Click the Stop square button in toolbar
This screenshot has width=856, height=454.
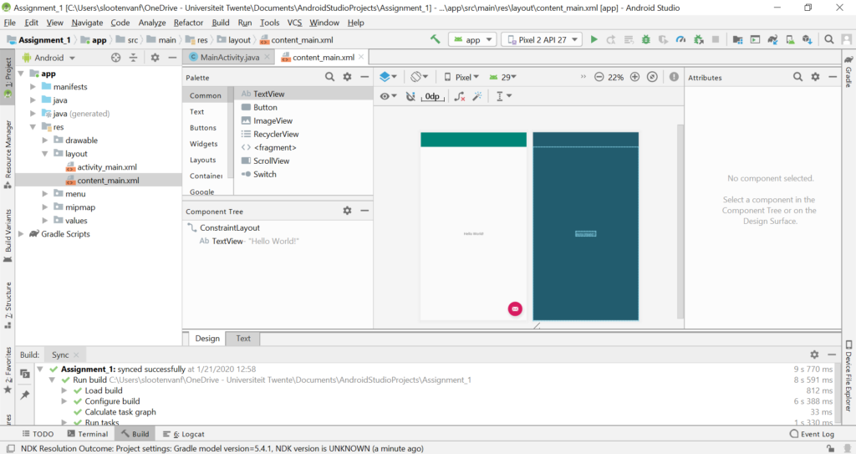coord(716,39)
